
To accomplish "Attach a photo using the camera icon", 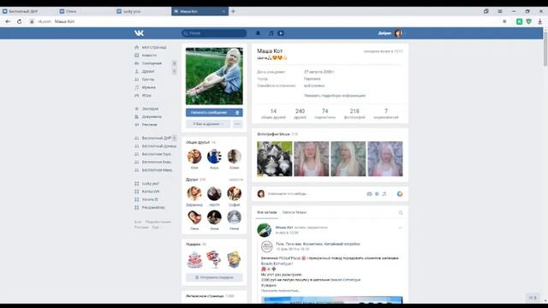I will point(369,194).
